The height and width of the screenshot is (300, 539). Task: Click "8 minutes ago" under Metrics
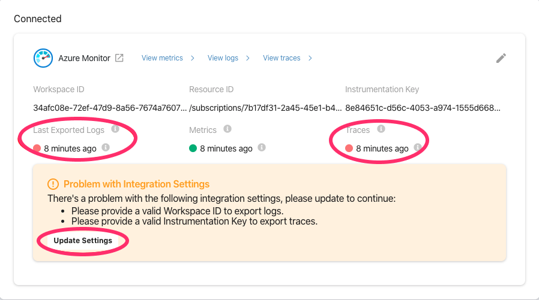point(226,149)
